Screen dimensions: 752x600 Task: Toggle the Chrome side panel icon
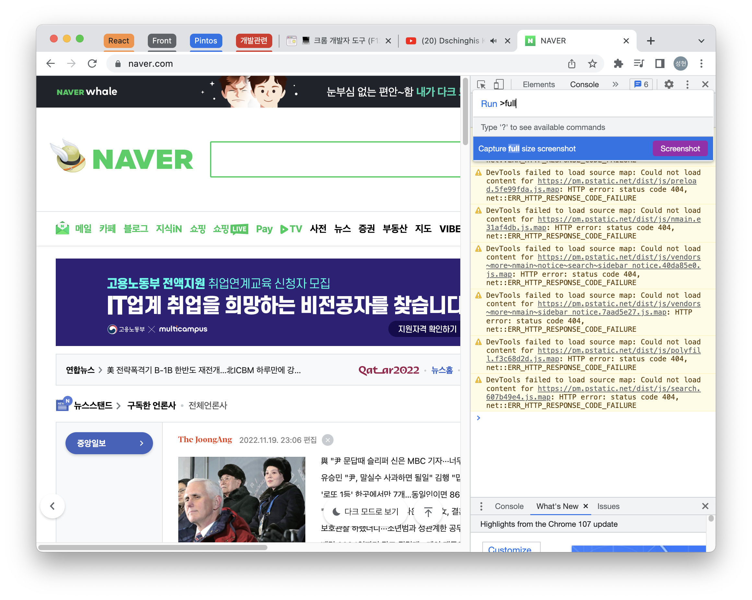[x=660, y=63]
